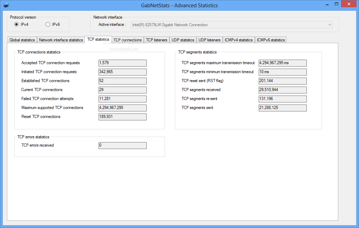The image size is (359, 228).
Task: Click the 'TCP errors statistics' group heading
Action: [33, 137]
